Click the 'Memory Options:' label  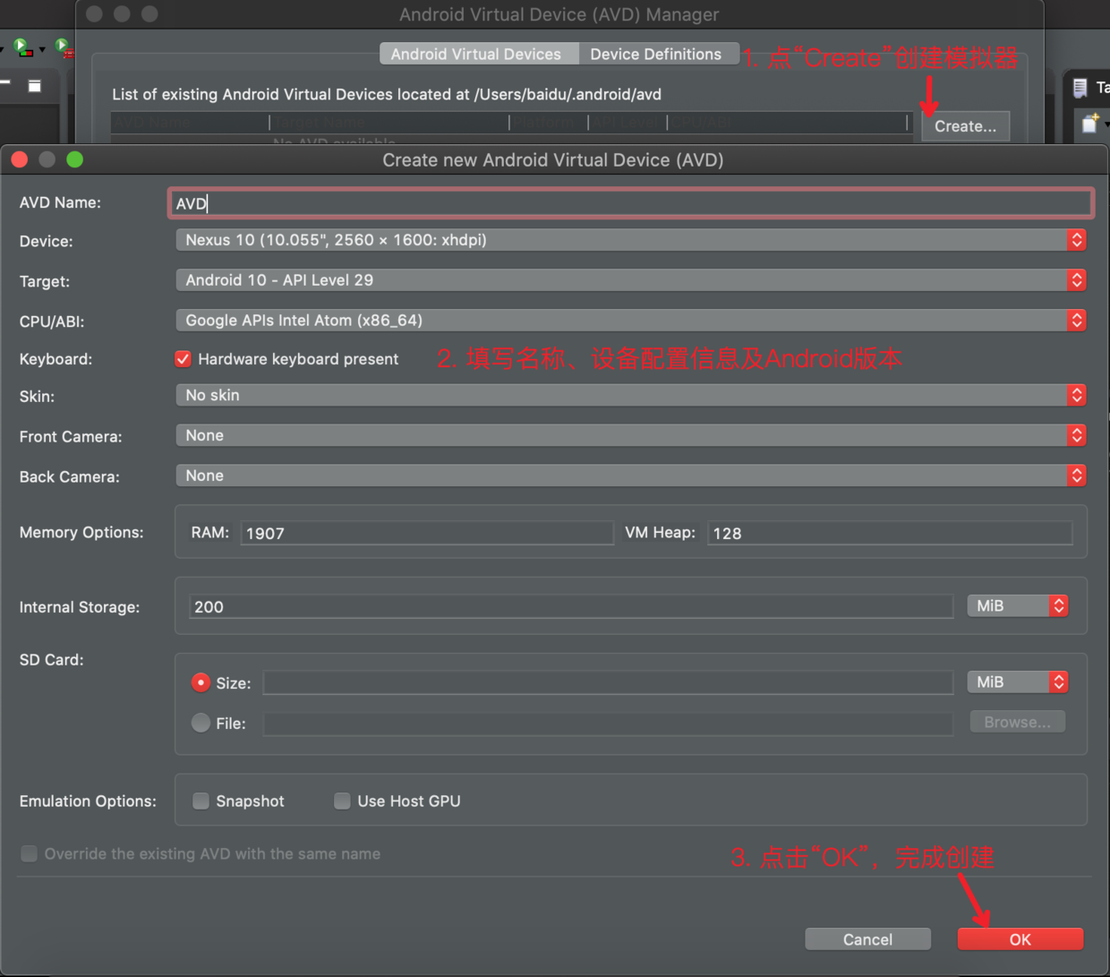pos(81,532)
